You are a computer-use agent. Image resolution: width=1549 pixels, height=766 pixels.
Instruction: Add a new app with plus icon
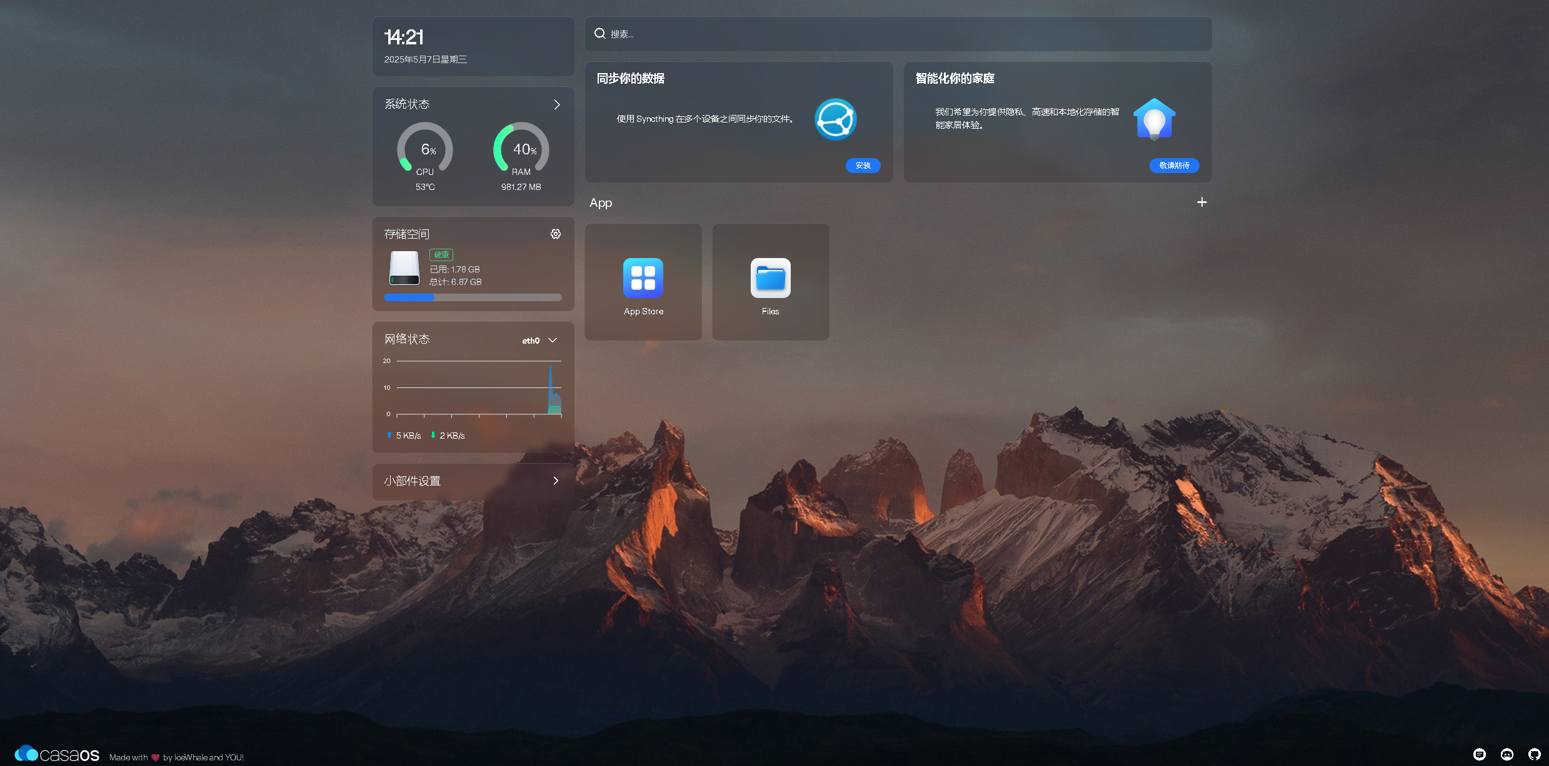click(x=1201, y=202)
